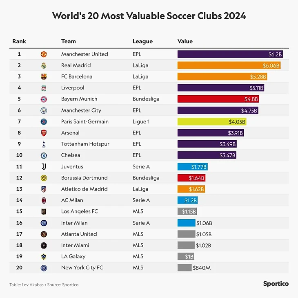
Task: Click the Liverpool club crest
Action: (44, 88)
